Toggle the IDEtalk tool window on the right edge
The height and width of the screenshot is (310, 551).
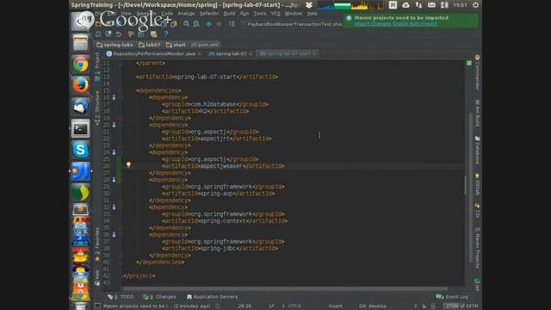477,184
